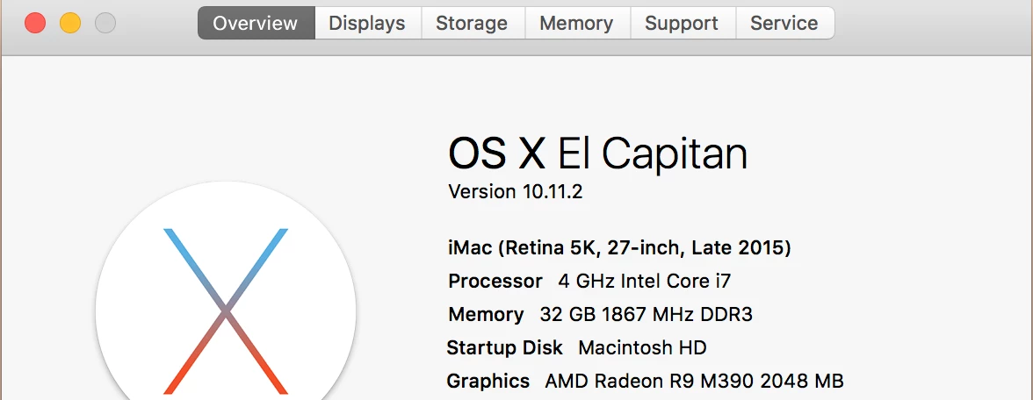Click the gray disabled zoom button
This screenshot has width=1033, height=400.
click(105, 23)
